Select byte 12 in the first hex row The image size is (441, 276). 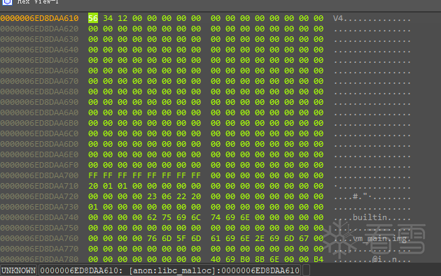[x=122, y=18]
